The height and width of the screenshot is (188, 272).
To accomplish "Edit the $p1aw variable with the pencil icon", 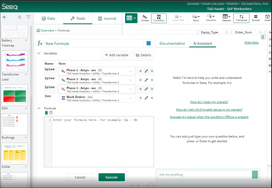I will click(146, 71).
